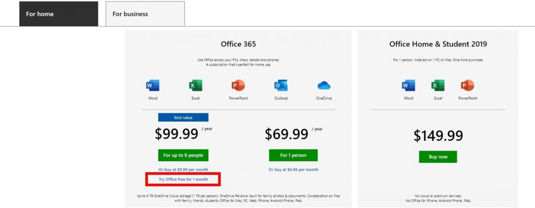Screen dimensions: 535x208
Task: Click the $149.99 price text
Action: pyautogui.click(x=438, y=136)
